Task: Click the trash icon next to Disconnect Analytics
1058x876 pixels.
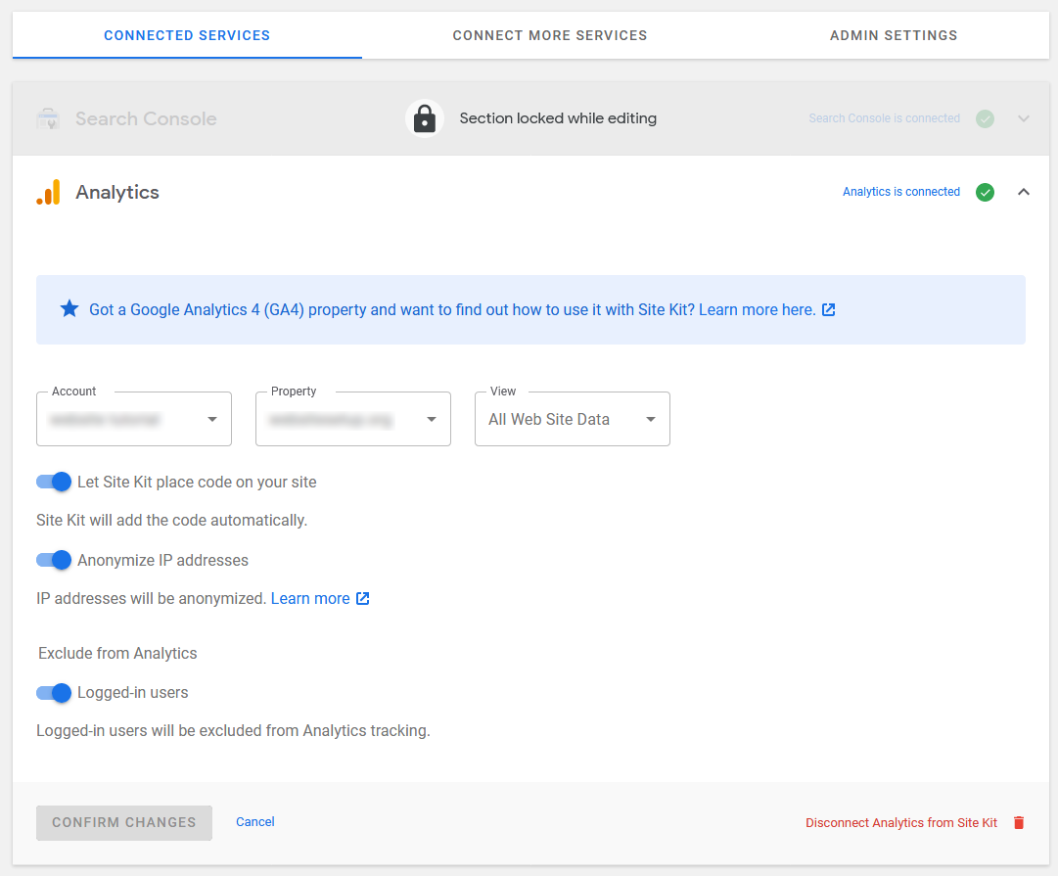Action: click(1019, 822)
